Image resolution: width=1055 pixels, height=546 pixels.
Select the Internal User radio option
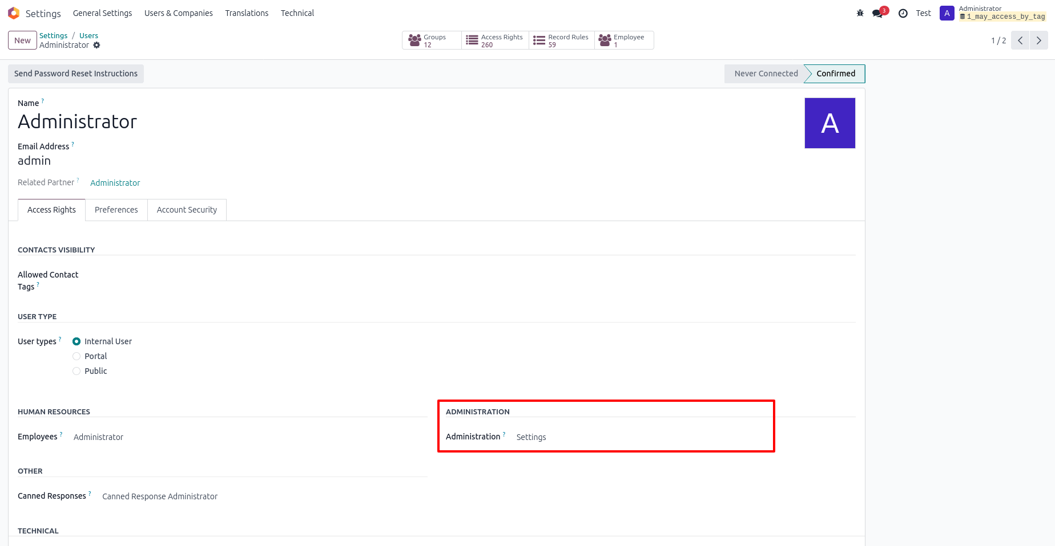pyautogui.click(x=76, y=341)
